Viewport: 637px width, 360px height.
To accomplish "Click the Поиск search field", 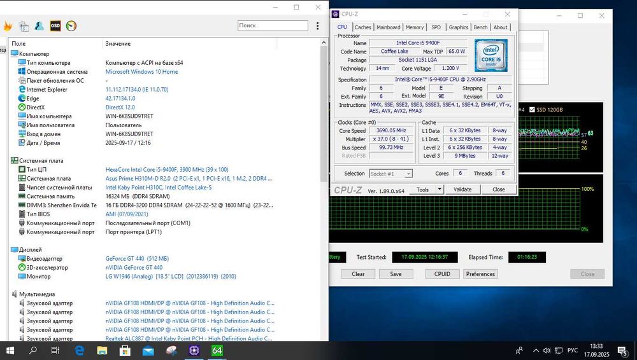I will [x=273, y=25].
